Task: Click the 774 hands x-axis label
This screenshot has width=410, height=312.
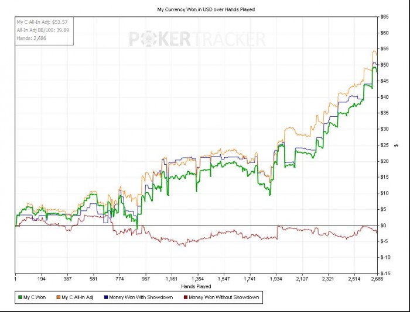Action: click(x=119, y=279)
